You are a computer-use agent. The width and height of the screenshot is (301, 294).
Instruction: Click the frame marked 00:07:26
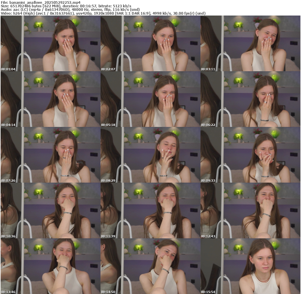click(x=50, y=155)
